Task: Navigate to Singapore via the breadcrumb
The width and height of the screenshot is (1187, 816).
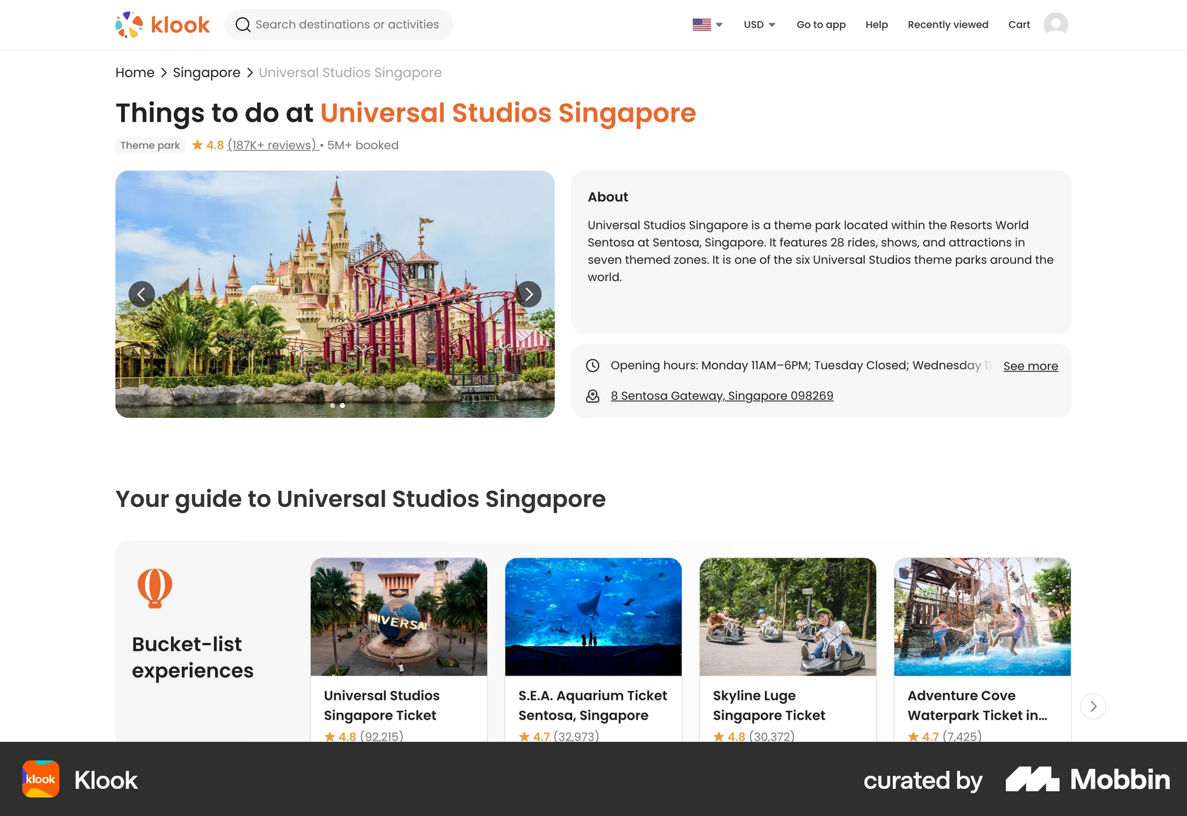Action: coord(206,72)
